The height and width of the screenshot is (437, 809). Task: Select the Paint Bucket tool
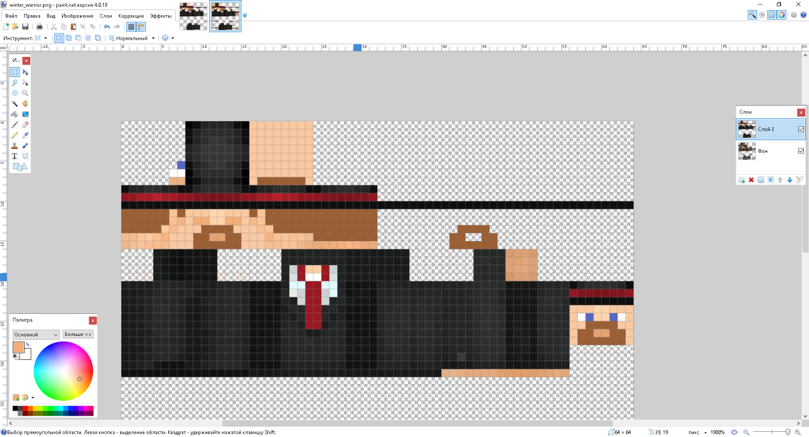pos(15,114)
